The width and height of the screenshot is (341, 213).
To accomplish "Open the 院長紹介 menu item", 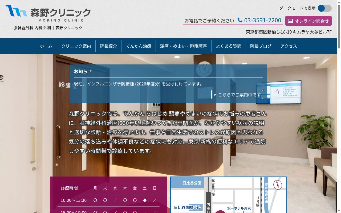I will pos(108,46).
